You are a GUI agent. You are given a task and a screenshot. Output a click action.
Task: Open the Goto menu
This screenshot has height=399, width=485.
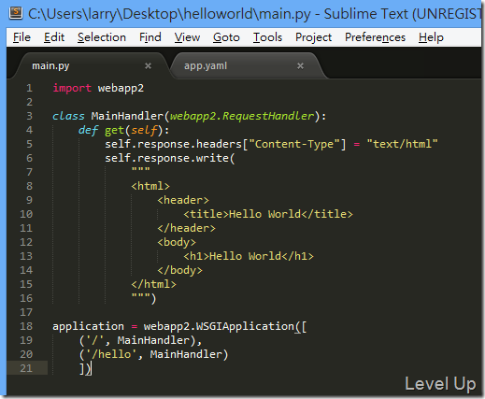click(x=226, y=37)
